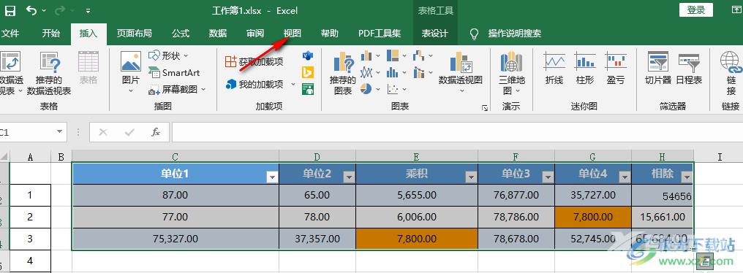Viewport: 743px width, 273px height.
Task: Switch to the 页面布局 tab
Action: pos(135,34)
